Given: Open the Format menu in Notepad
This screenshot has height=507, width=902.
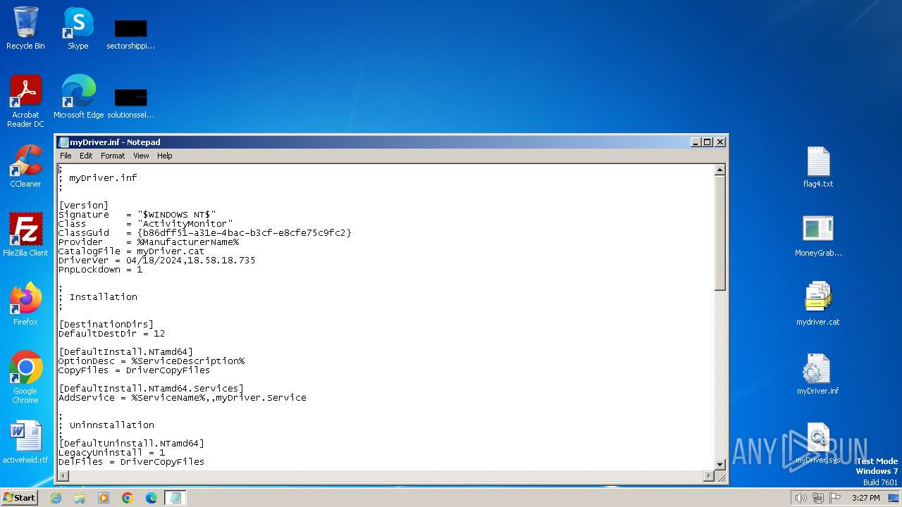Looking at the screenshot, I should (113, 156).
